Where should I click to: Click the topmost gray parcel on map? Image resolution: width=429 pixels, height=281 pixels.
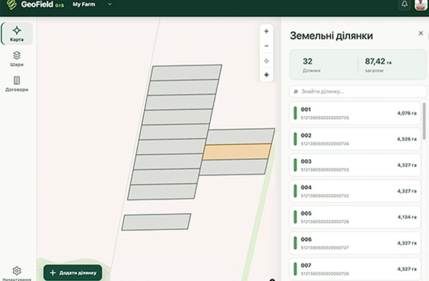186,72
